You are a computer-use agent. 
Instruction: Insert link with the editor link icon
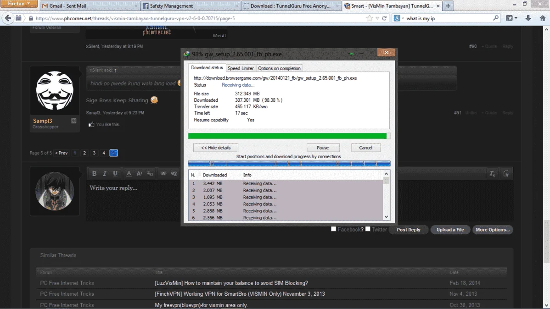tap(163, 173)
